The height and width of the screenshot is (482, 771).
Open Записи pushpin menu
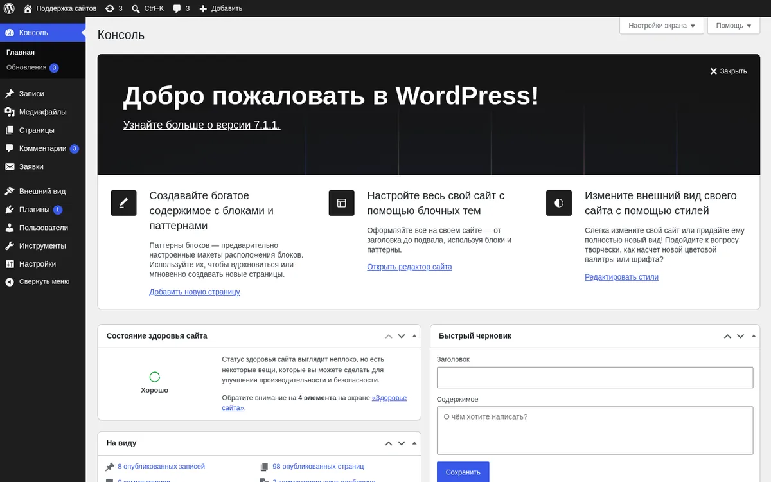coord(42,94)
